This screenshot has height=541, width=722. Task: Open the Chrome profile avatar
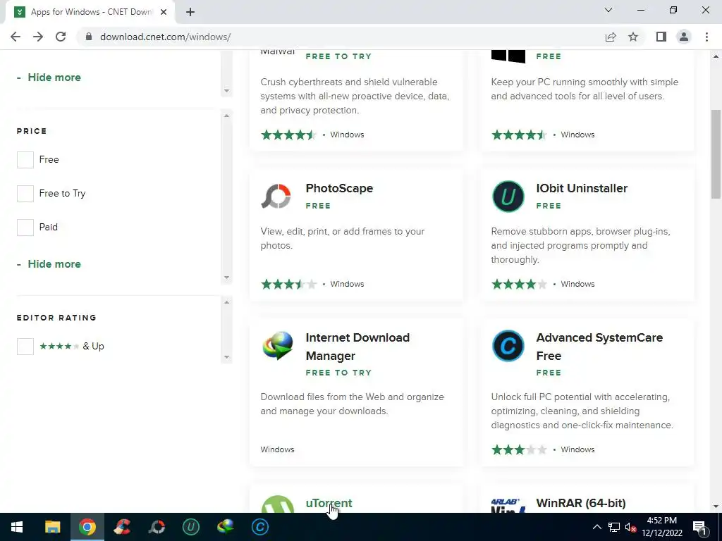tap(684, 37)
